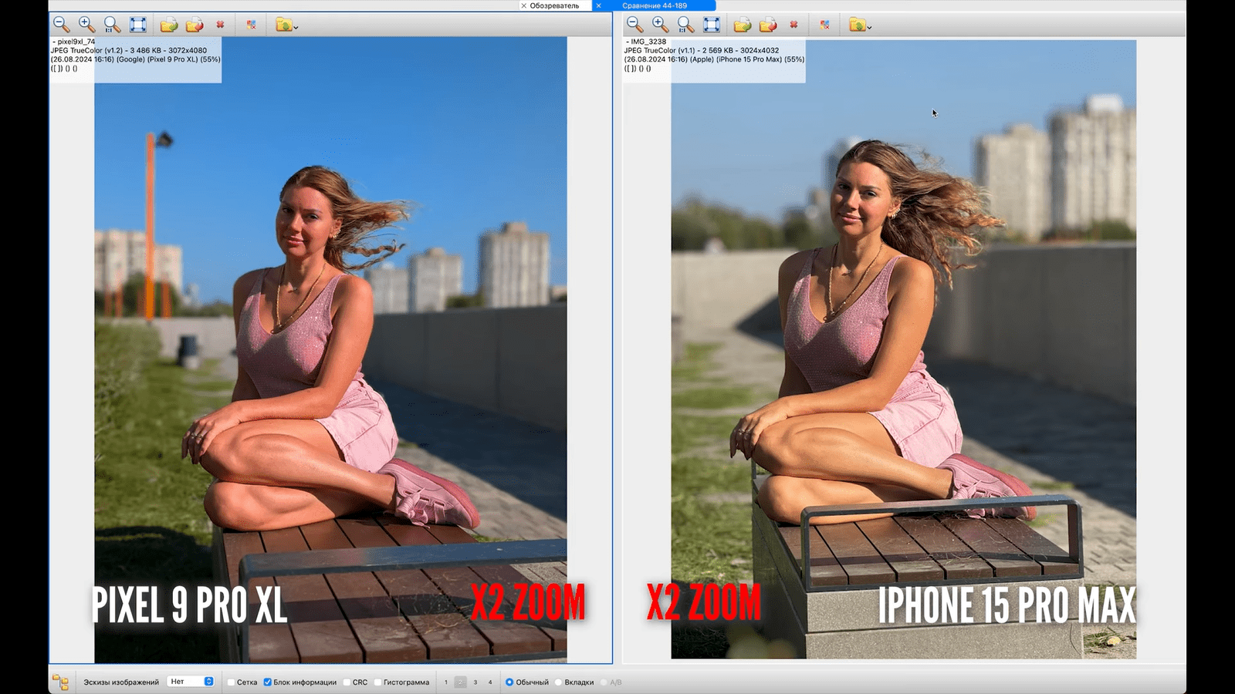
Task: Click the iPhone 15 Pro Max photo
Action: point(903,349)
